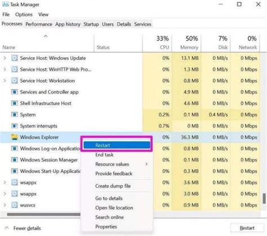The image size is (267, 236).
Task: Select the Windows Session Manager row text
Action: click(x=49, y=160)
